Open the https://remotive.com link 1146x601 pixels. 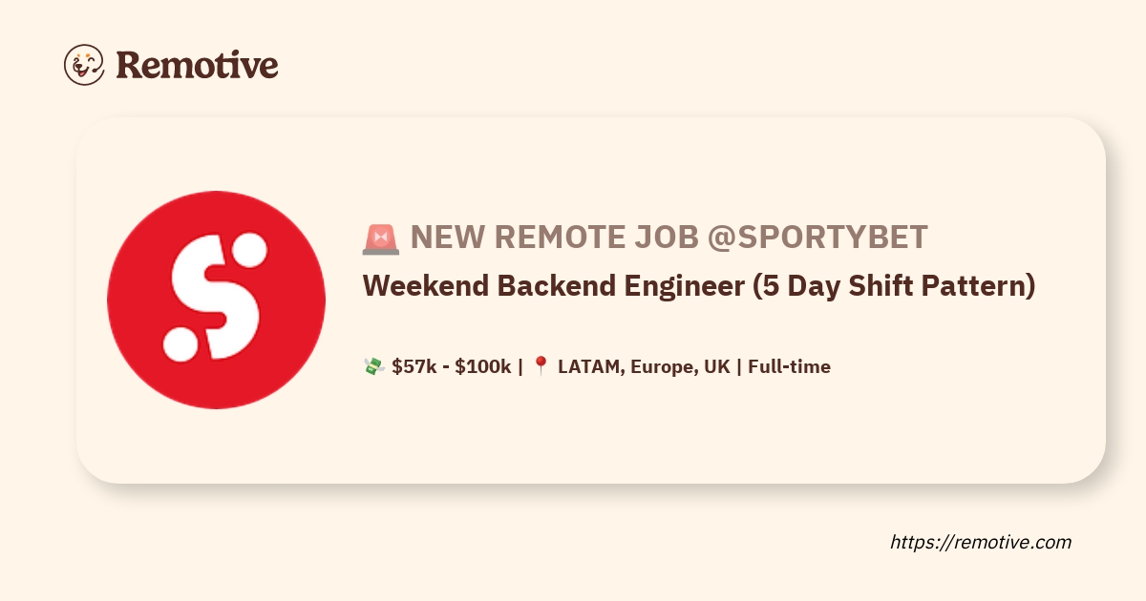click(981, 542)
